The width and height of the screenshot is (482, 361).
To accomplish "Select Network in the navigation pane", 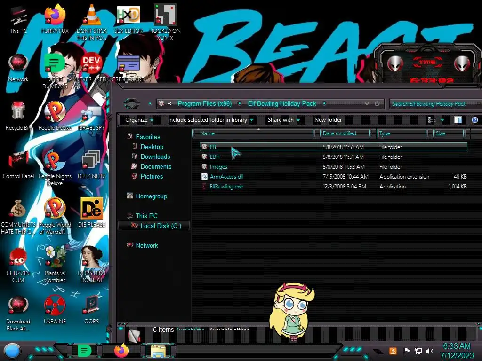I will coord(147,245).
